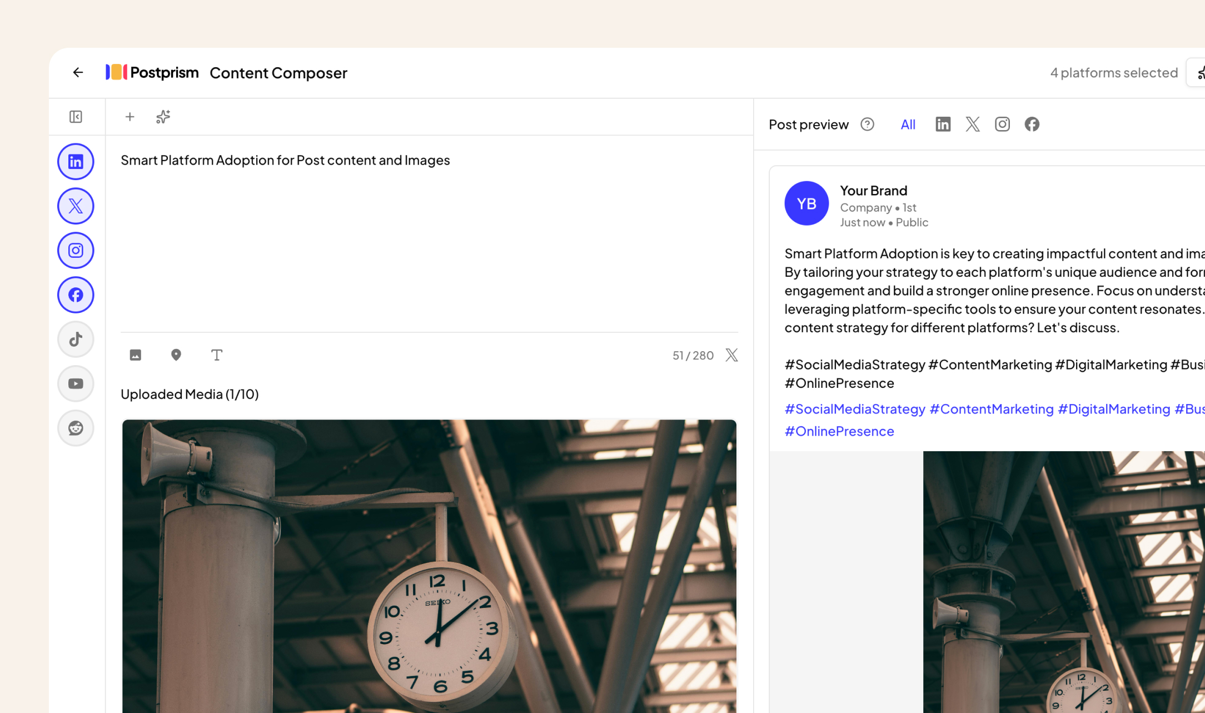Select the Reddit platform icon in sidebar
This screenshot has height=713, width=1205.
[x=76, y=428]
